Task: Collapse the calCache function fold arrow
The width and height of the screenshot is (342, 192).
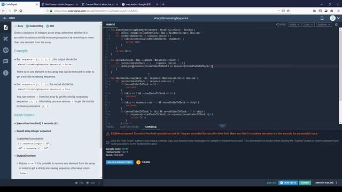Action: 109,60
